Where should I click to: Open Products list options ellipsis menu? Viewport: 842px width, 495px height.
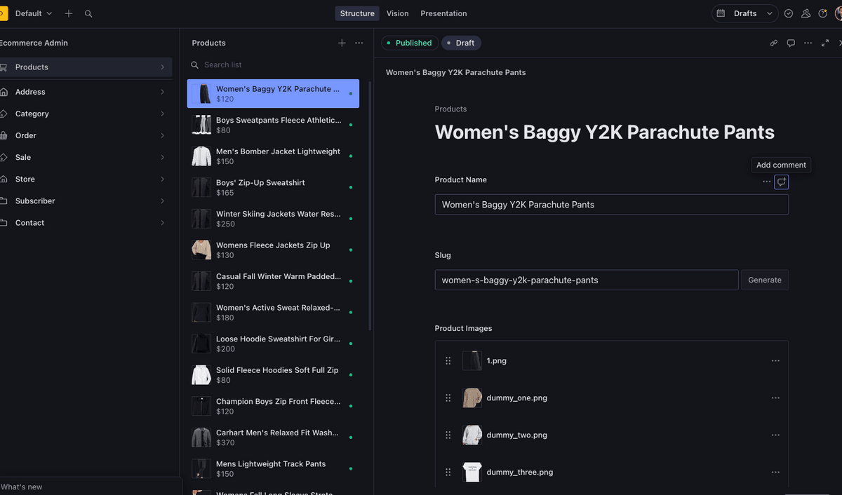359,43
